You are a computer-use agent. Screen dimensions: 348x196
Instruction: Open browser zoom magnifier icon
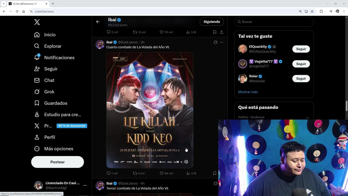pyautogui.click(x=300, y=11)
